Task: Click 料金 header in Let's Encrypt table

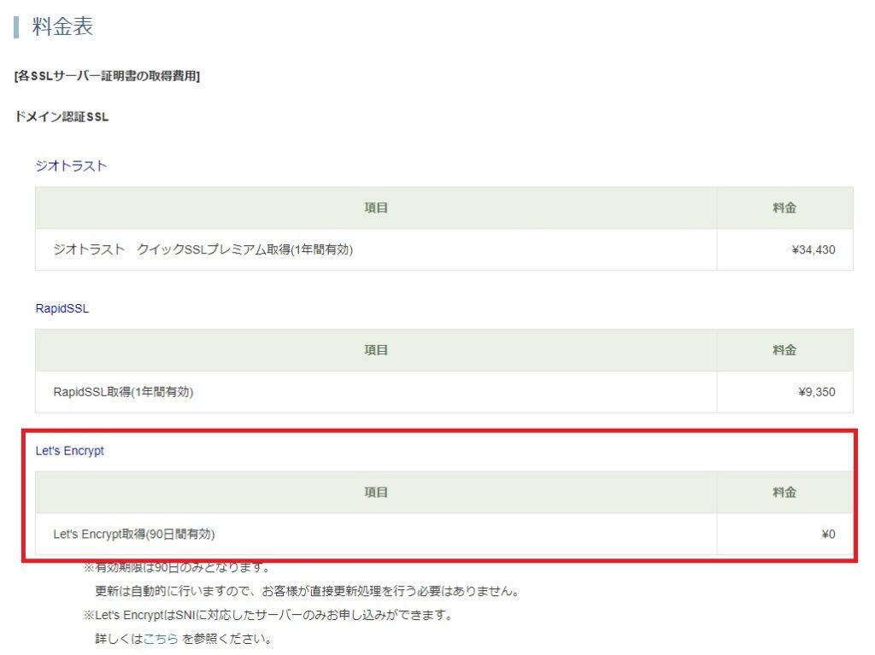Action: [784, 493]
